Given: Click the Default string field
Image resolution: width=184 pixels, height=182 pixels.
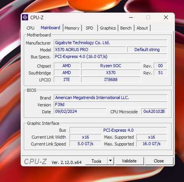Looking at the screenshot, I should point(147,50).
